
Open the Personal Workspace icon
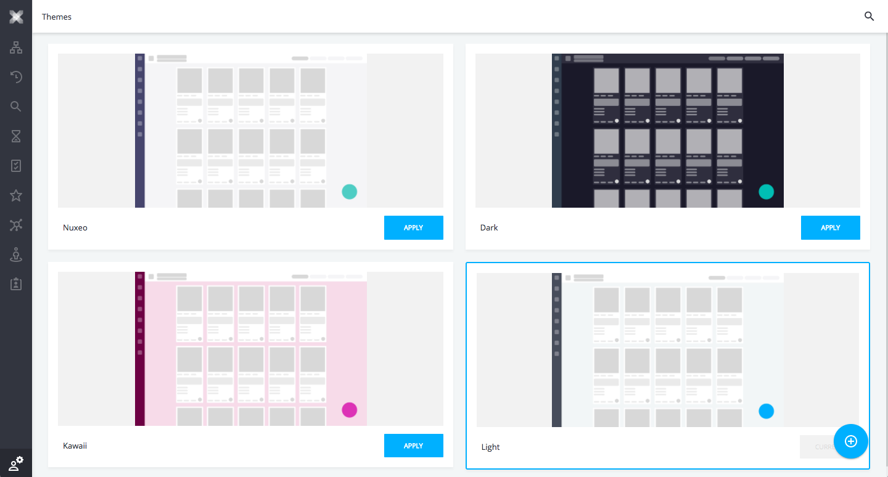click(16, 255)
